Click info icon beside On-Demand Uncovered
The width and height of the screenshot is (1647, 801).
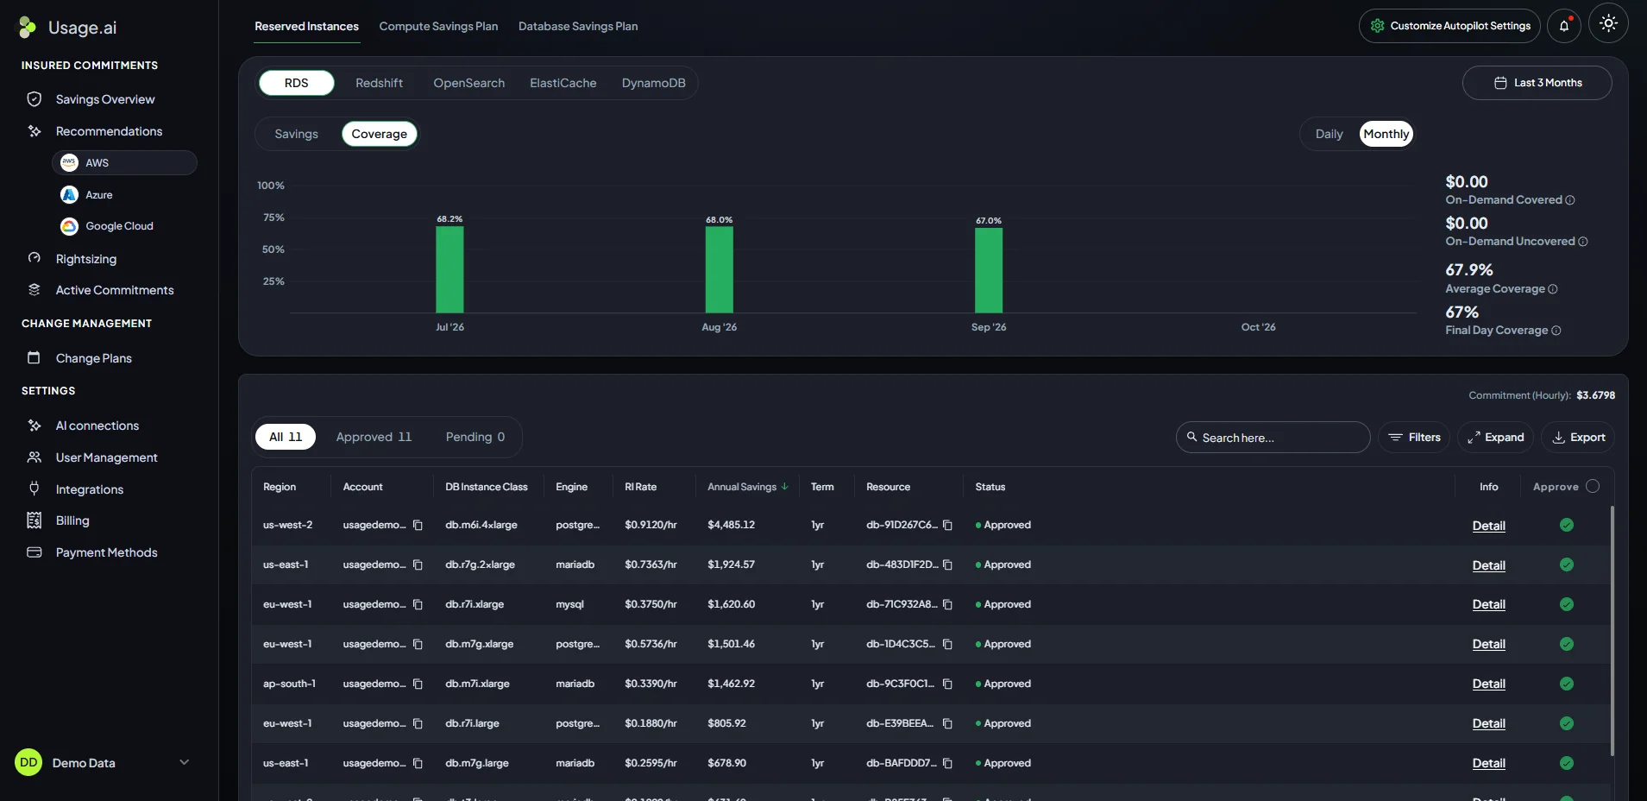[1583, 242]
